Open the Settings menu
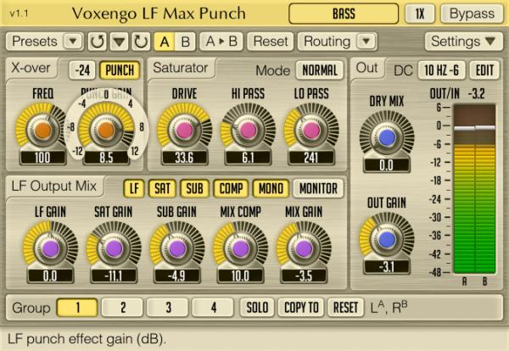 pyautogui.click(x=463, y=42)
